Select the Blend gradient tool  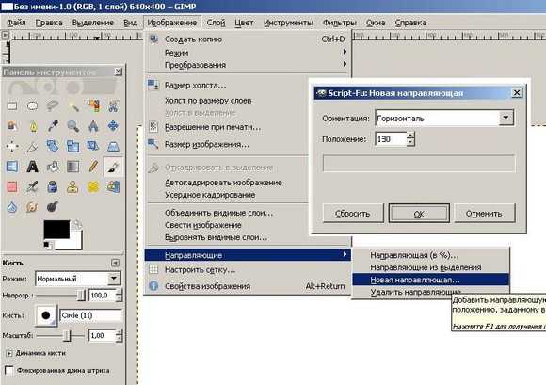click(72, 167)
